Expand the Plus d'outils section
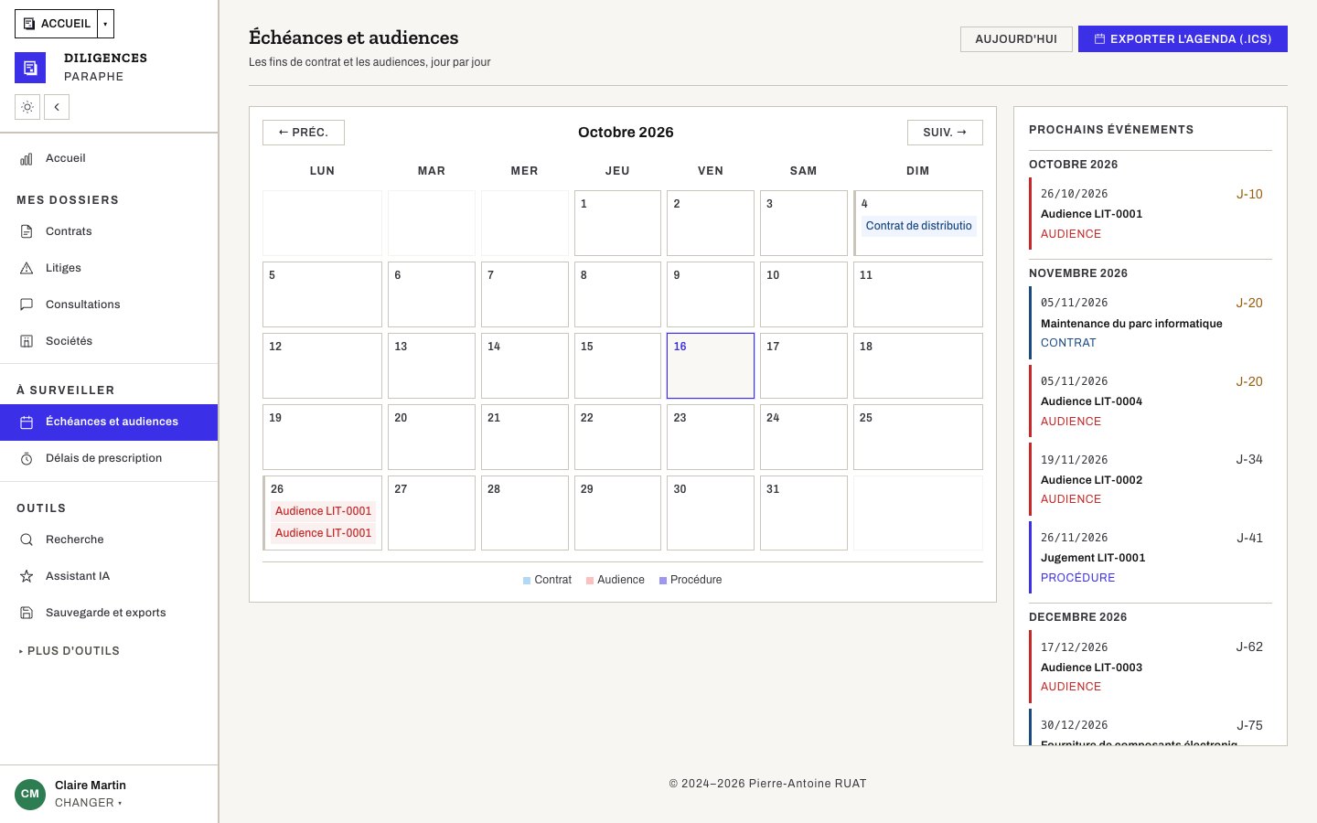 pyautogui.click(x=70, y=651)
